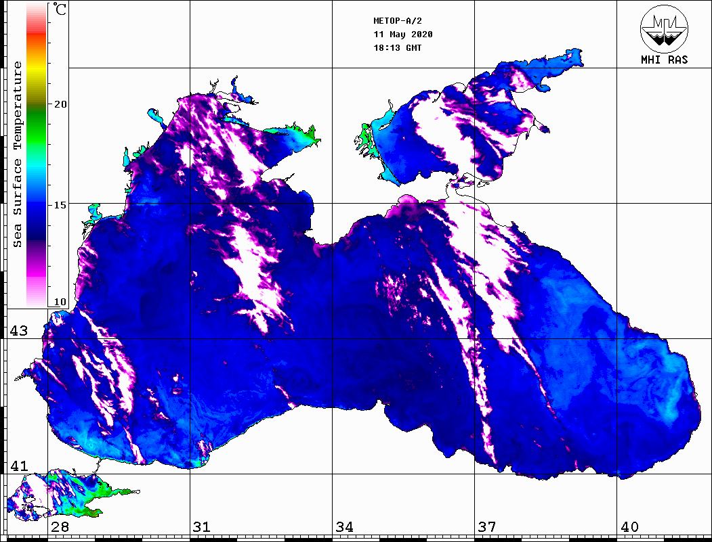Click the '10' tick on temperature scale
The image size is (712, 542).
point(60,302)
